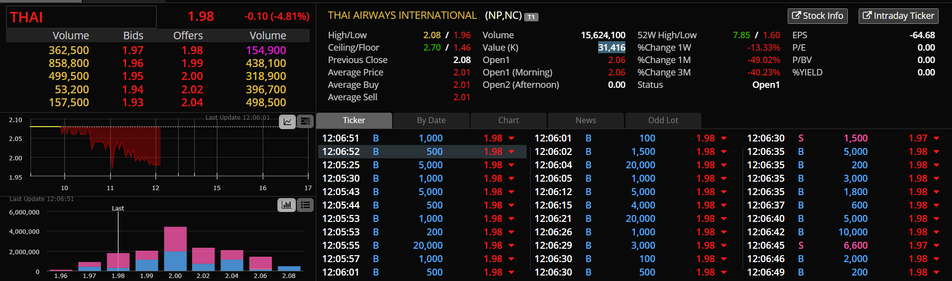
Task: Select ticker row at 12:06:52
Action: click(x=422, y=151)
